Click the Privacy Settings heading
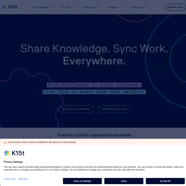This screenshot has height=186, width=186. (13, 162)
